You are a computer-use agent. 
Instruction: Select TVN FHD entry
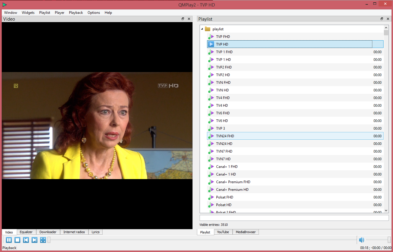[x=295, y=82]
